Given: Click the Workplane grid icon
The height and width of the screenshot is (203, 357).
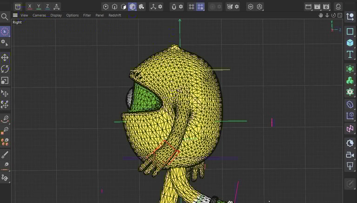Looking at the screenshot, I should (x=192, y=7).
